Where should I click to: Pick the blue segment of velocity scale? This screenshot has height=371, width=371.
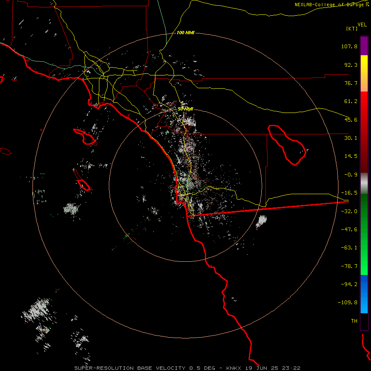(364, 294)
